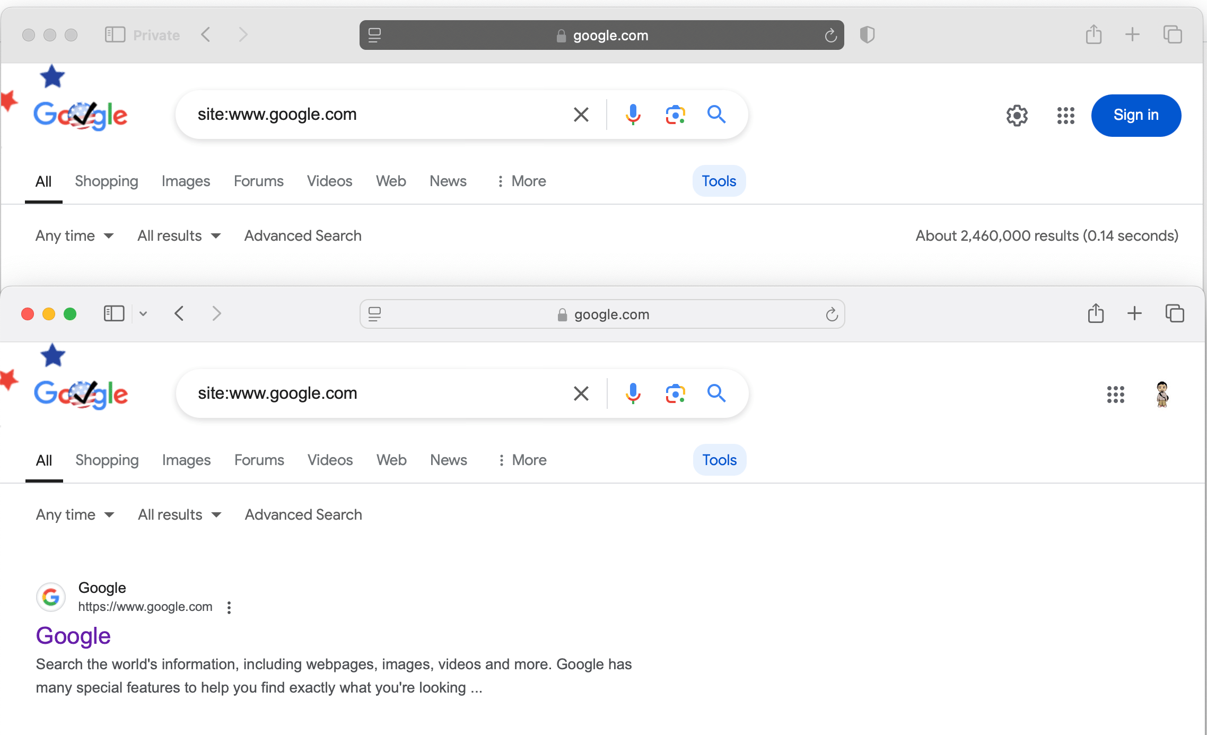Select the Images search tab
Image resolution: width=1207 pixels, height=735 pixels.
point(186,458)
